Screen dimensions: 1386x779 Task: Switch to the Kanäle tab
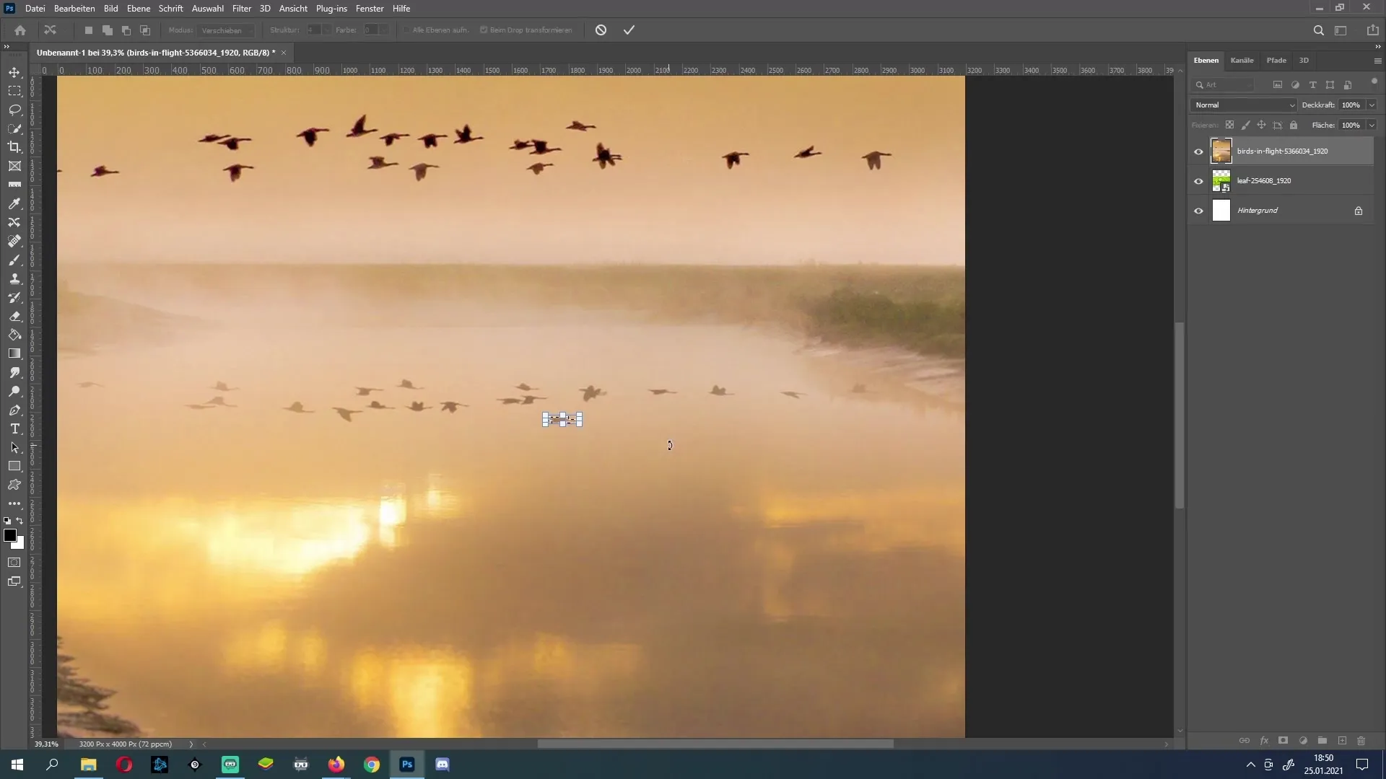tap(1242, 61)
